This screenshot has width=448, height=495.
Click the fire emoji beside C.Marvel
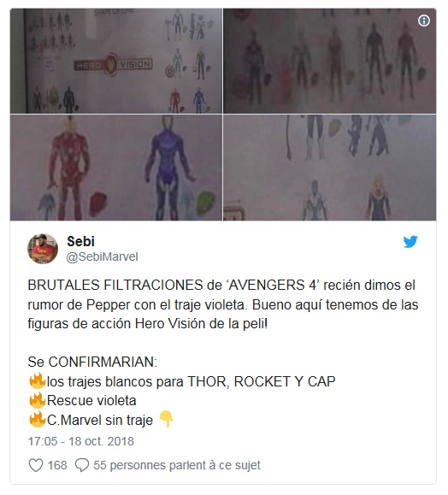pos(37,420)
